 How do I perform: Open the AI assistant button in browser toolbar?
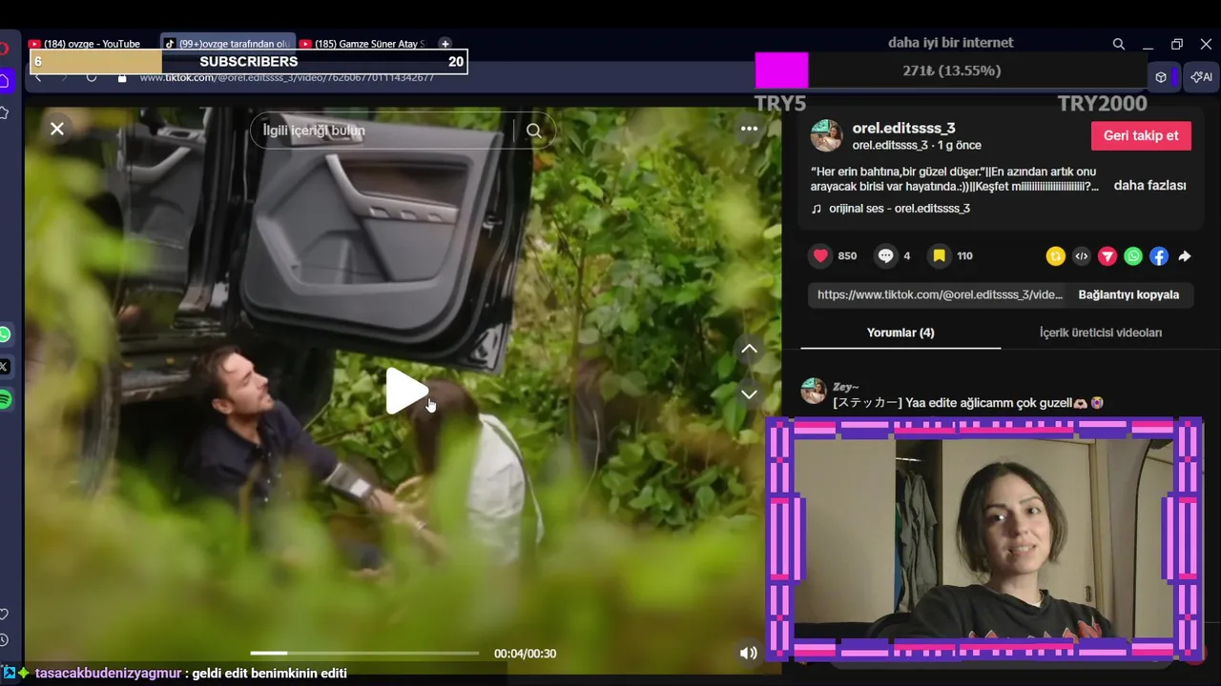pos(1202,77)
